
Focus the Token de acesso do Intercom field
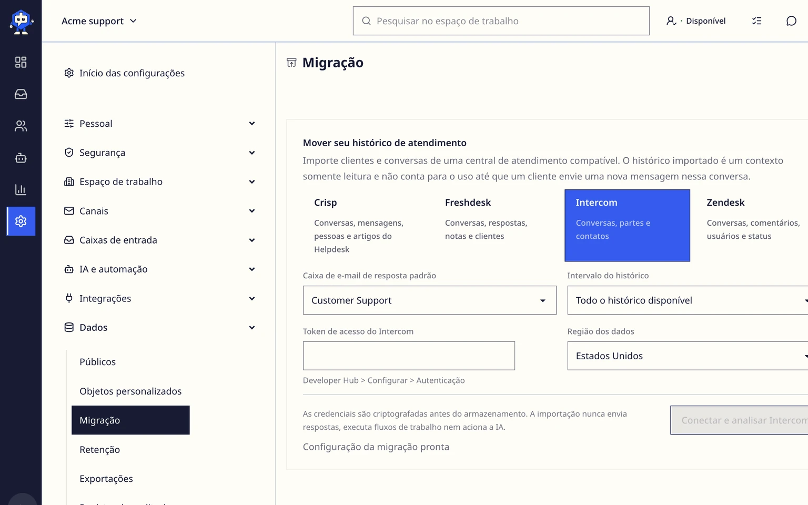[x=409, y=356]
